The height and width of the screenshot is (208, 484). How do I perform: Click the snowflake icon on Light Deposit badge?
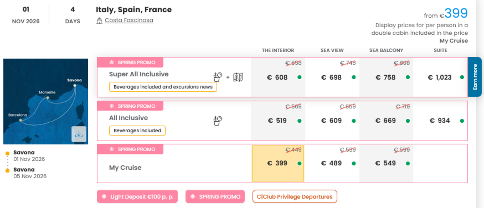tap(104, 197)
